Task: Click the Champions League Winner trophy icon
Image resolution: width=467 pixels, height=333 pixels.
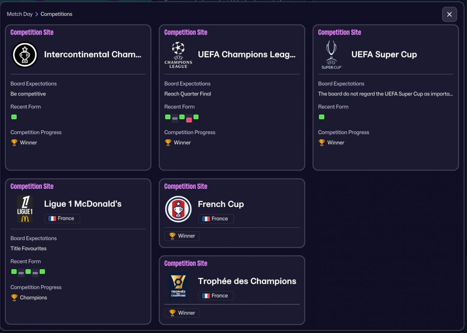Action: [168, 142]
